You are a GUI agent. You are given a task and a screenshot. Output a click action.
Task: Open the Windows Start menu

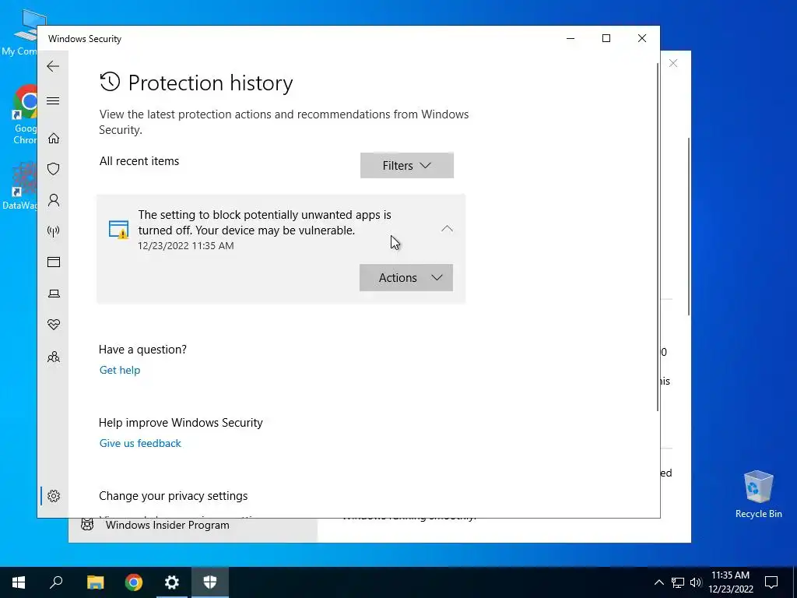point(19,582)
